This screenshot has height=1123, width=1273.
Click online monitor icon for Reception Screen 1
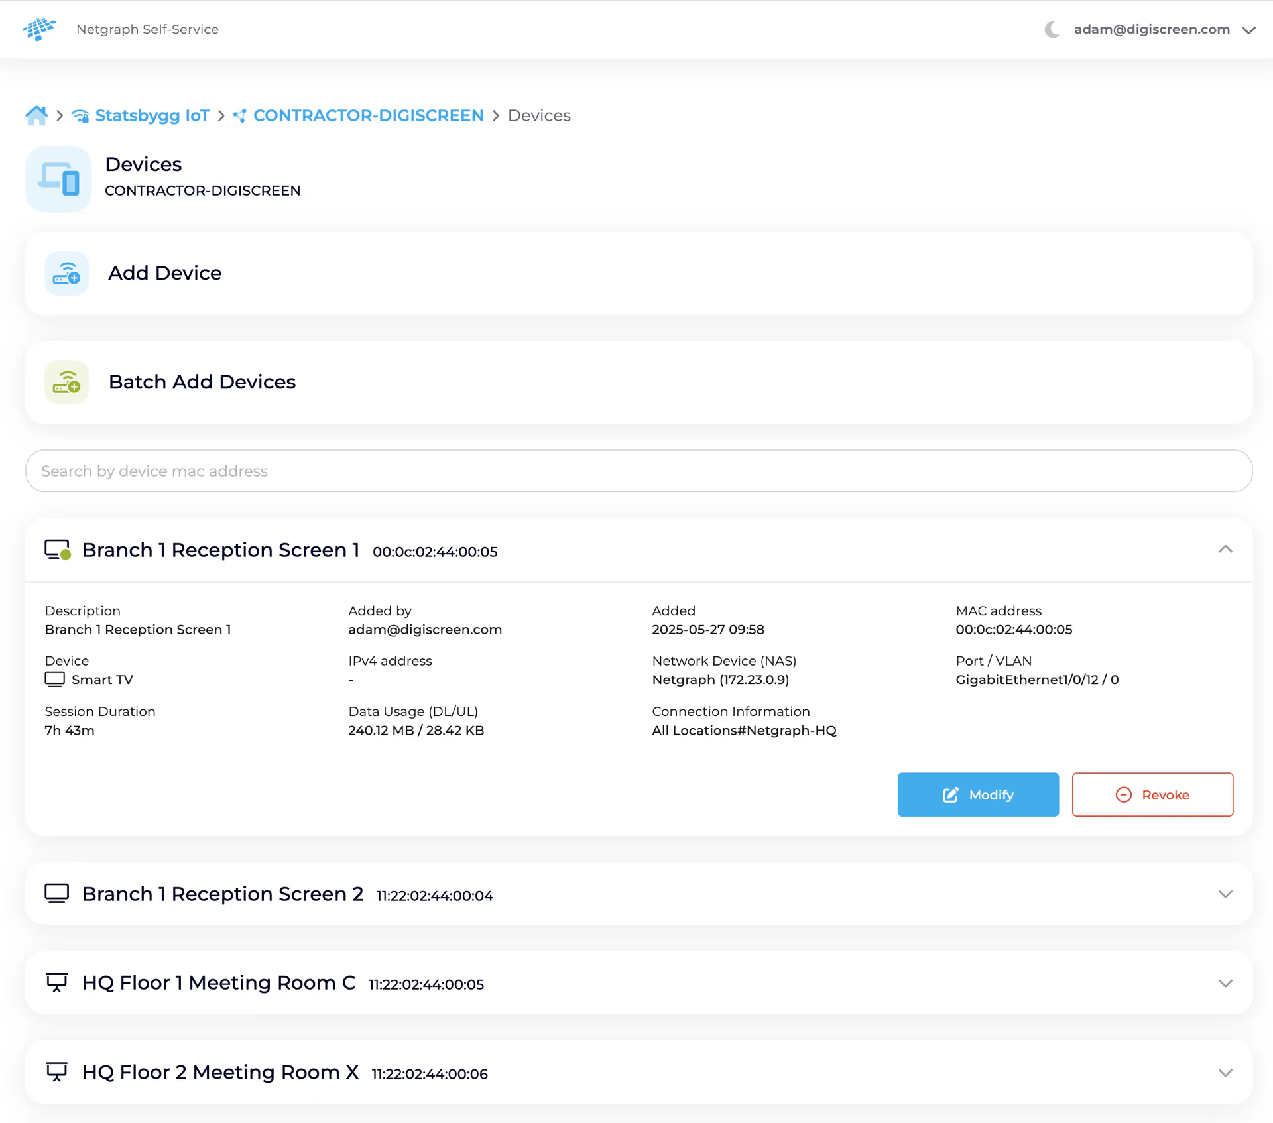click(x=58, y=550)
